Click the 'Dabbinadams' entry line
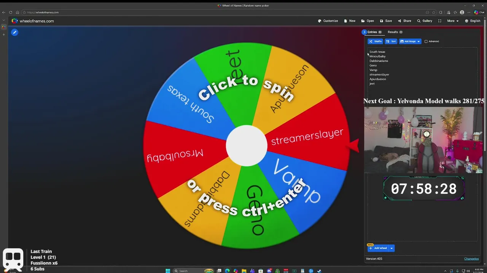Screen dimensions: 487x273 [x=379, y=61]
